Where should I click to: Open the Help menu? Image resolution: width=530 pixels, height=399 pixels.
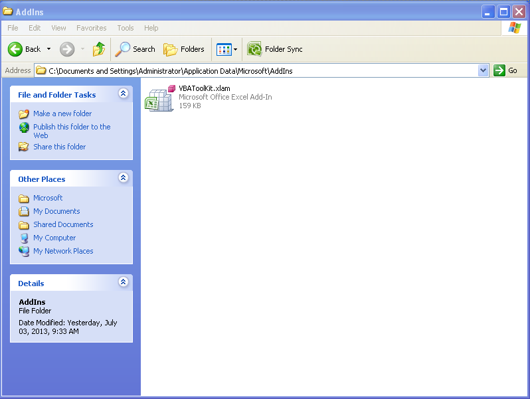[151, 28]
